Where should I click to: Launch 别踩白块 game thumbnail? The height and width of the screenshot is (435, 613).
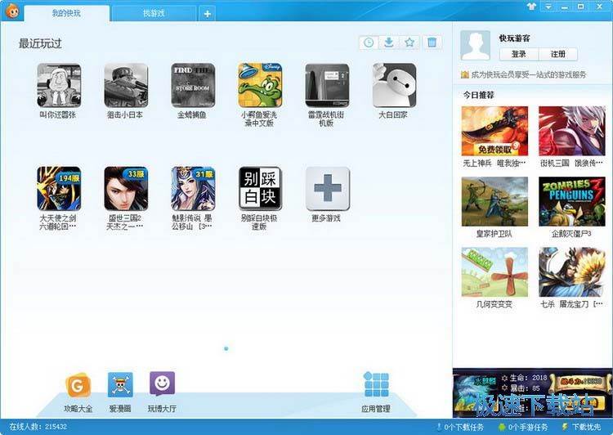[260, 190]
